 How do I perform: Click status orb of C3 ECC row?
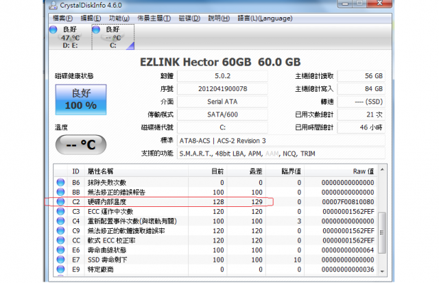pos(60,211)
